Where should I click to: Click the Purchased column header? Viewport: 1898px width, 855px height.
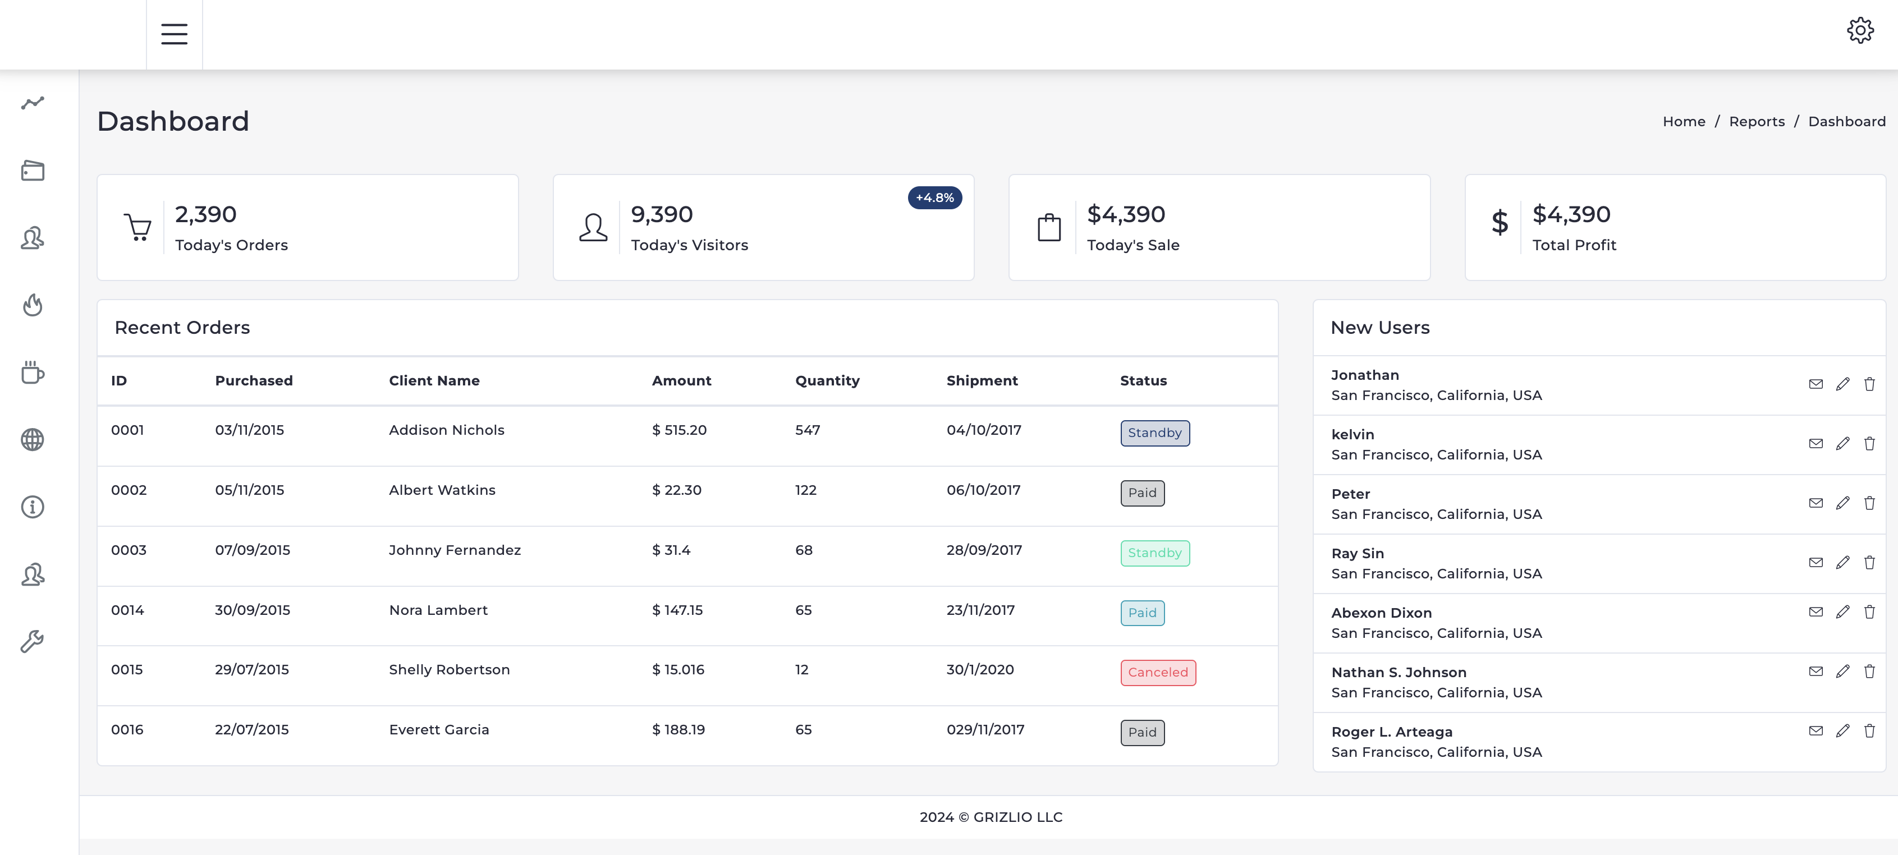[254, 381]
